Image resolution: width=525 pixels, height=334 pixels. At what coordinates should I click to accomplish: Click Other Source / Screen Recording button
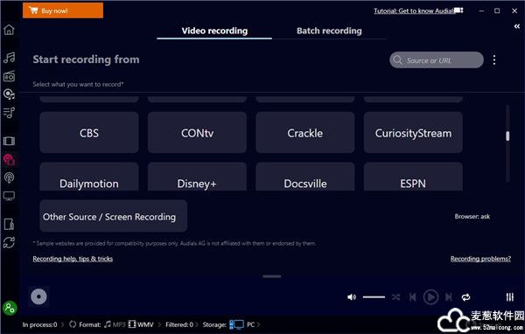click(113, 216)
